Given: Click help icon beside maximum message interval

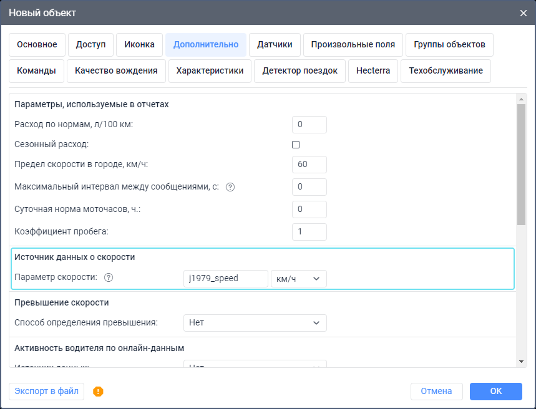Looking at the screenshot, I should coord(230,187).
